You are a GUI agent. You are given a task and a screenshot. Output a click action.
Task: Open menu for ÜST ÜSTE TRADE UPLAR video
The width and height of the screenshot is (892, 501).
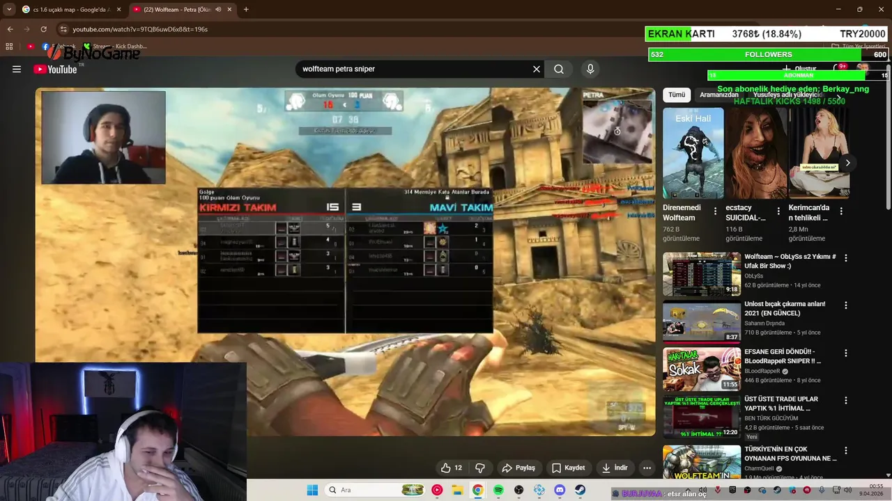846,400
